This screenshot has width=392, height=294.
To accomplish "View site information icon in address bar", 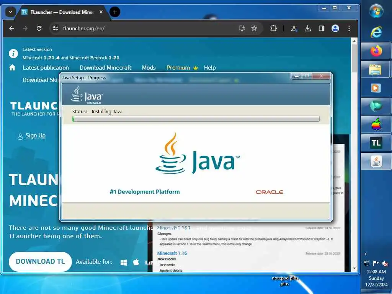I will 55,28.
